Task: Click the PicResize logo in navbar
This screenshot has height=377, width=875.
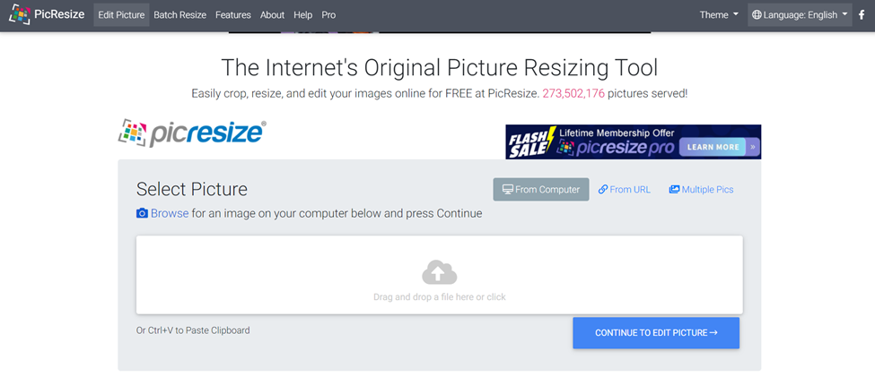Action: [x=20, y=14]
